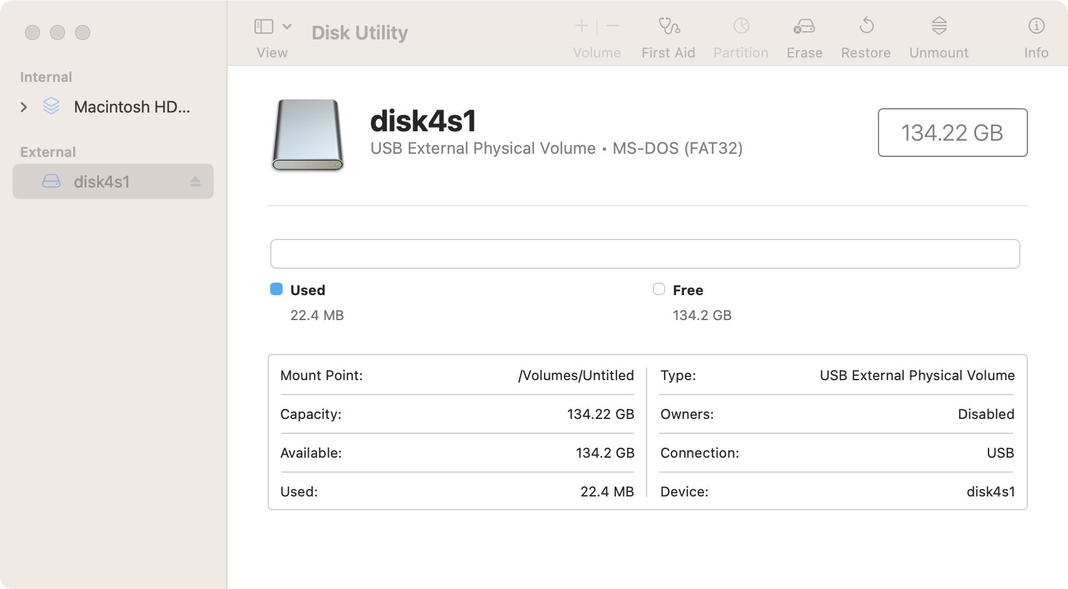
Task: Eject disk4s1 with the sidebar eject icon
Action: click(x=195, y=181)
